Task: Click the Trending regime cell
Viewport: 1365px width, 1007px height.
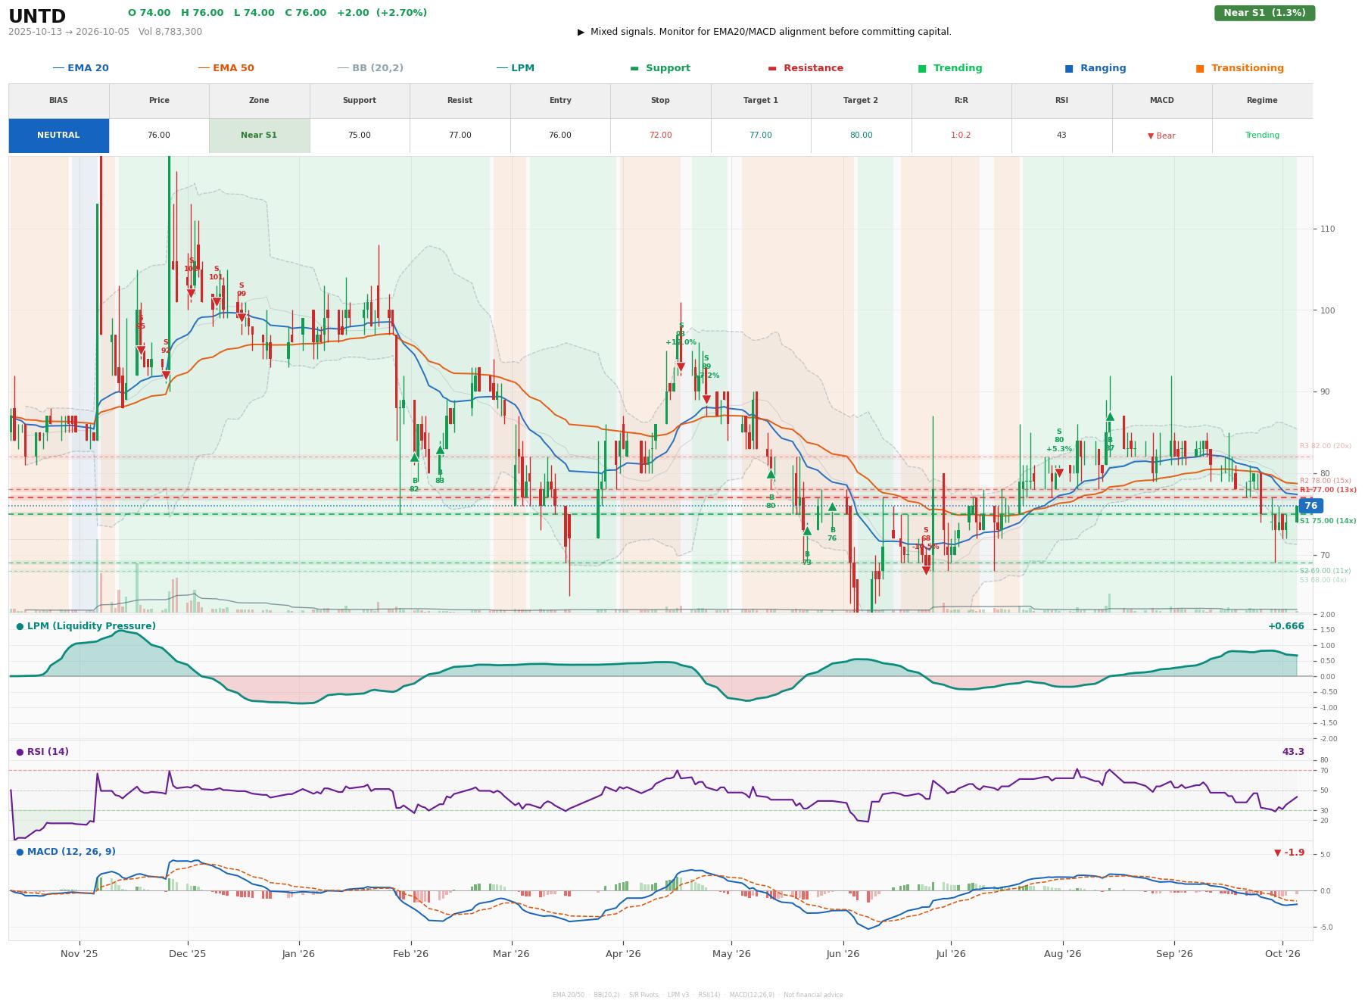Action: [x=1262, y=136]
